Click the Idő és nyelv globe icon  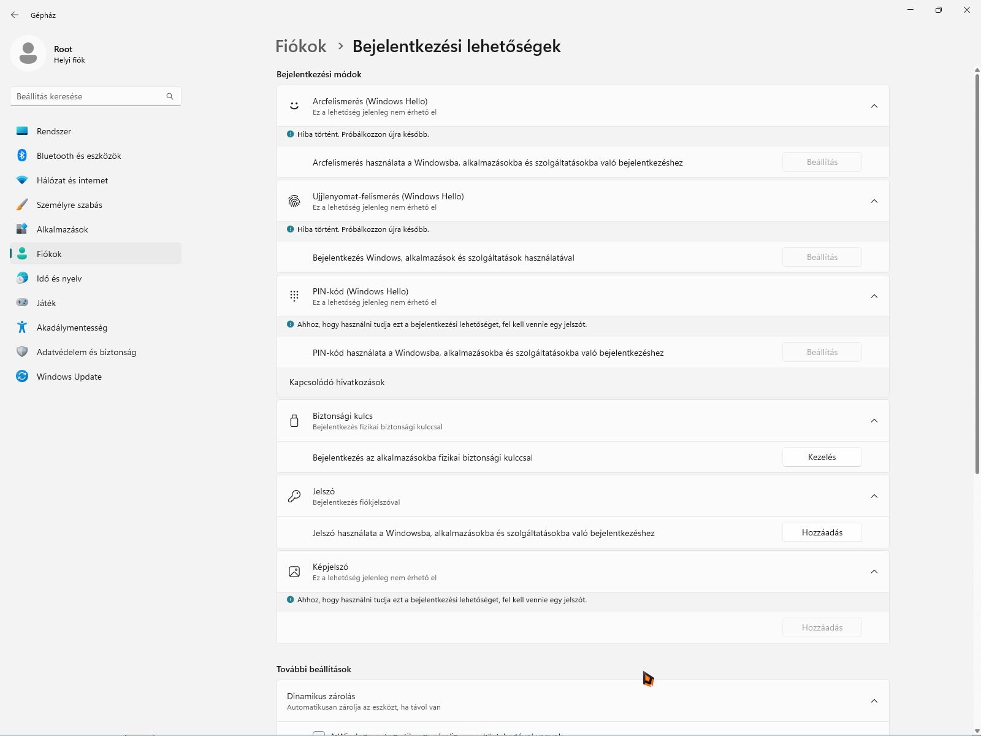(x=22, y=278)
